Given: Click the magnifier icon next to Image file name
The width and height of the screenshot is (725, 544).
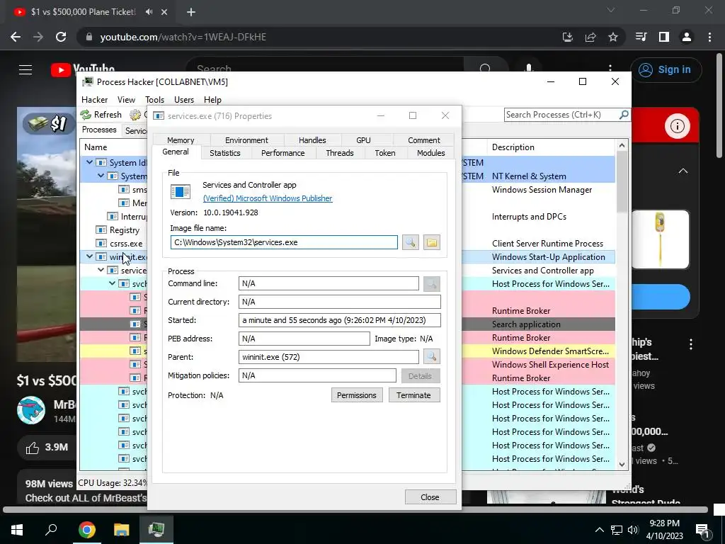Looking at the screenshot, I should click(410, 242).
